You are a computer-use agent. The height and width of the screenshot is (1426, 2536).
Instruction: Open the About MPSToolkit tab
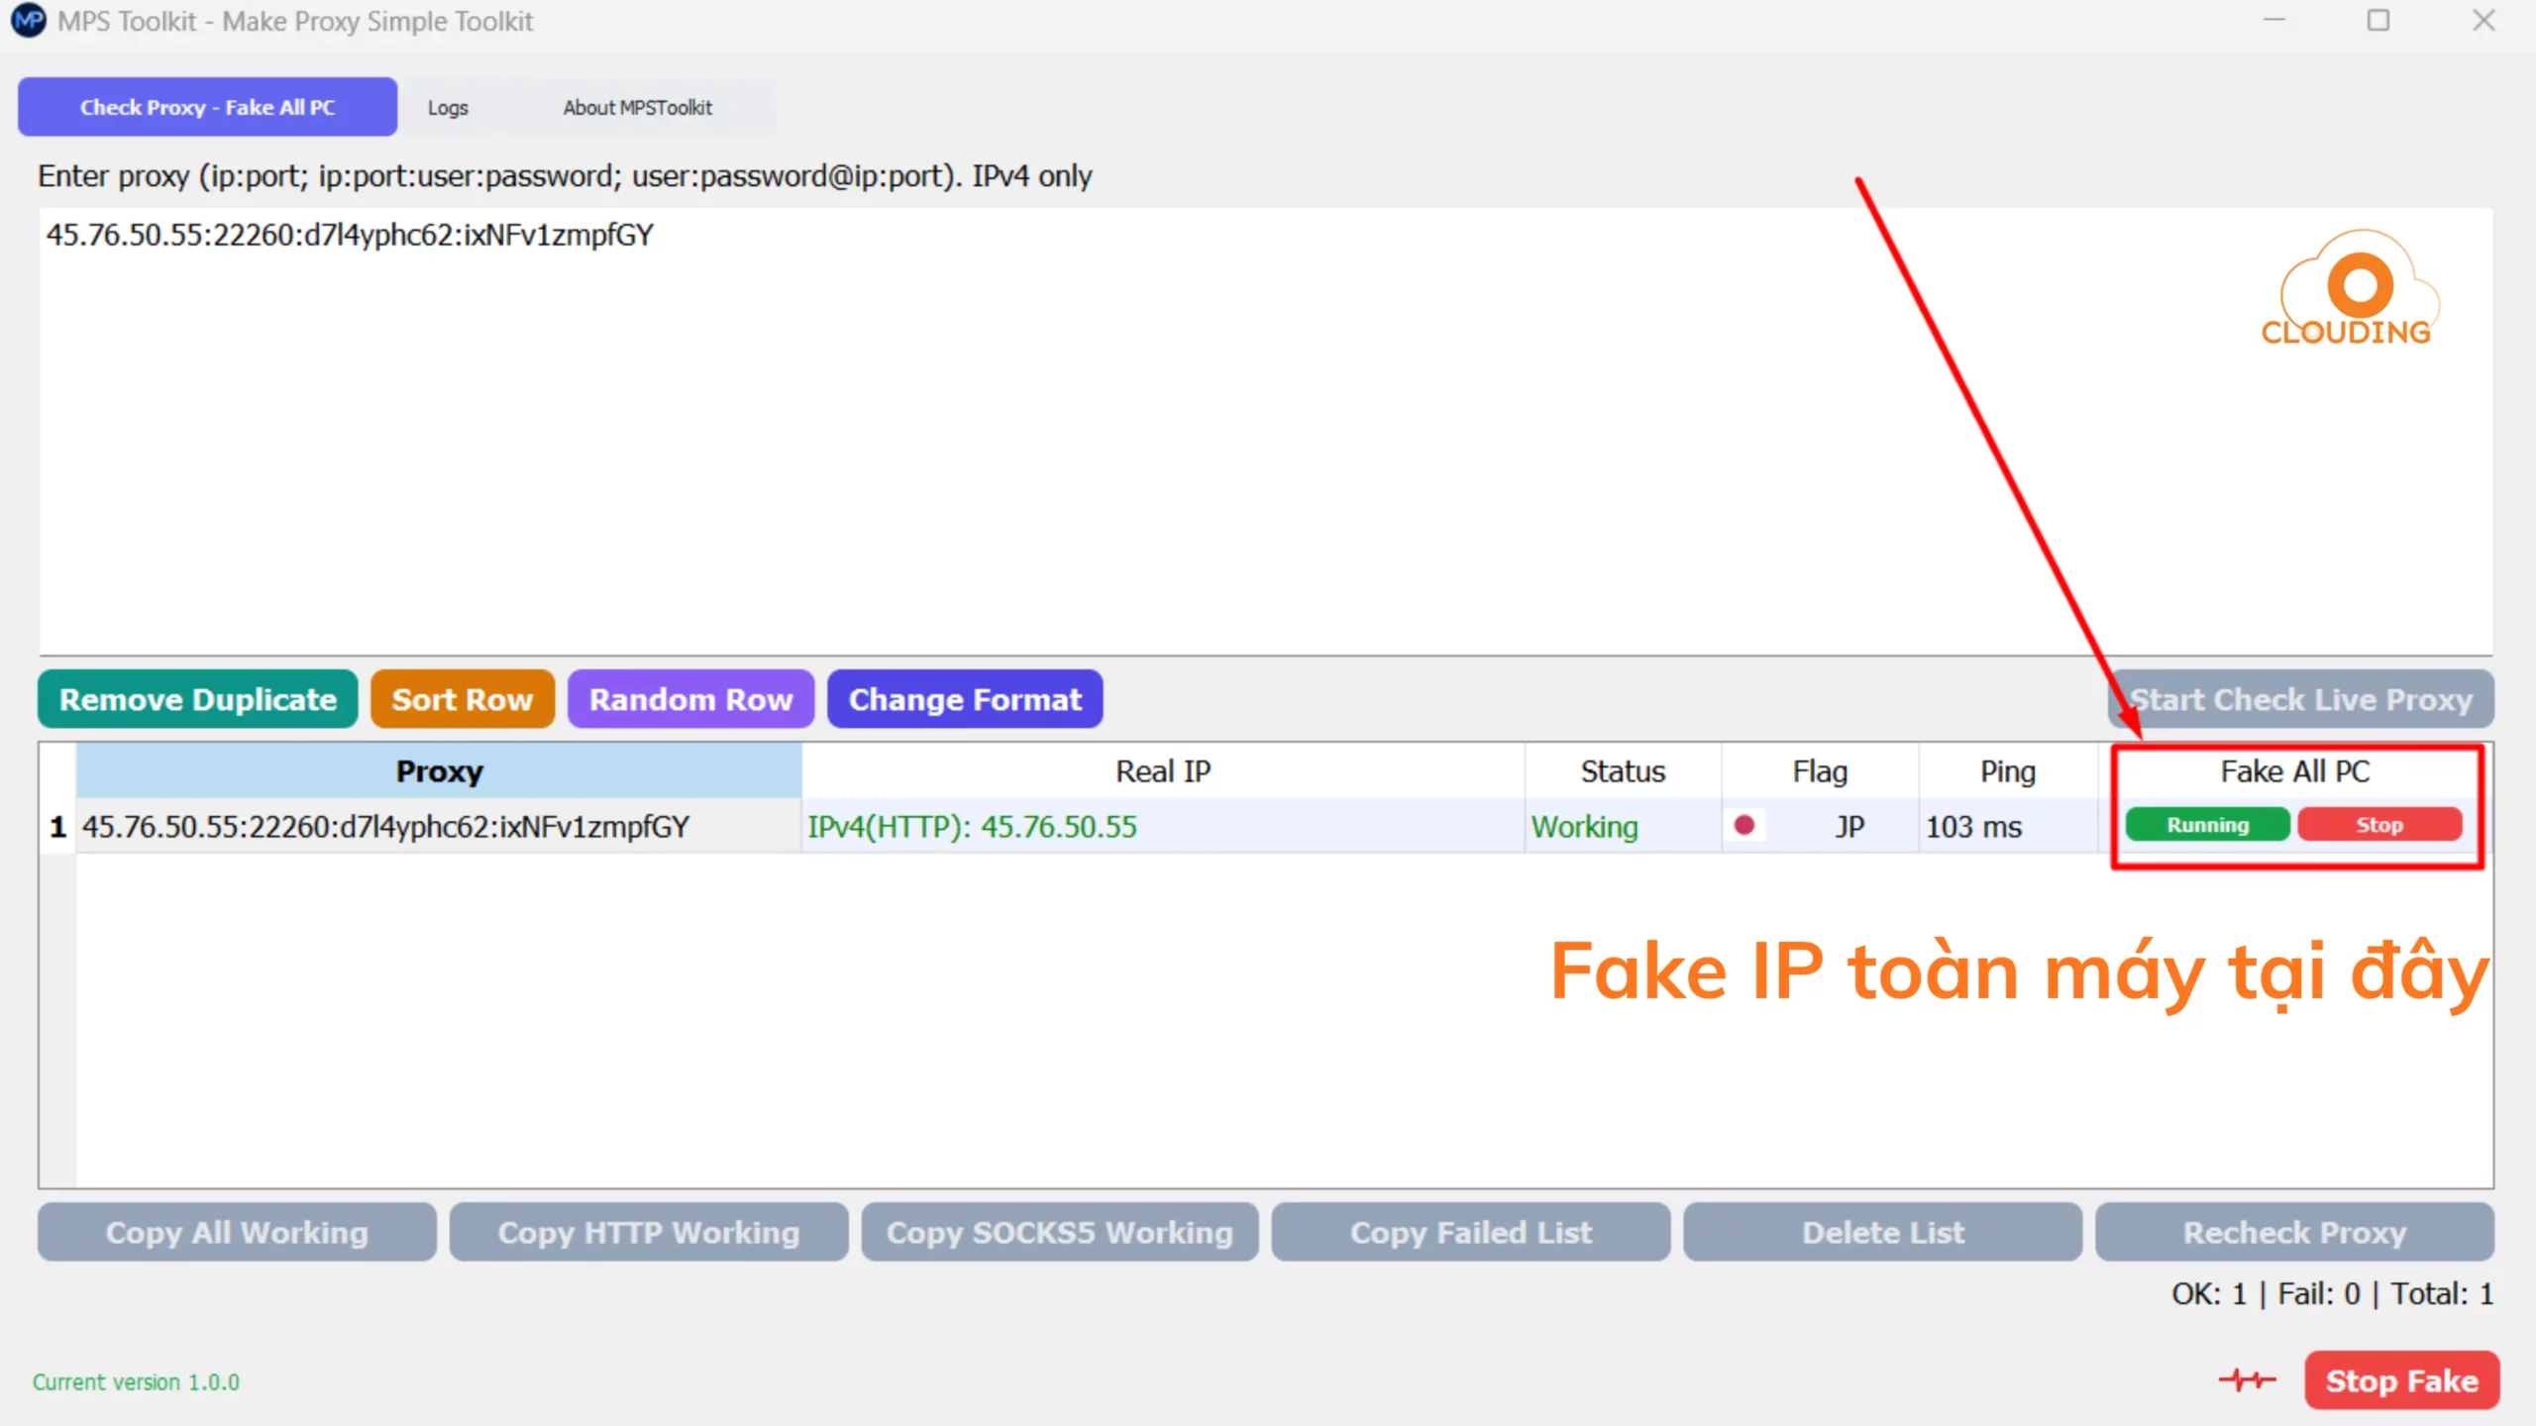(x=637, y=107)
